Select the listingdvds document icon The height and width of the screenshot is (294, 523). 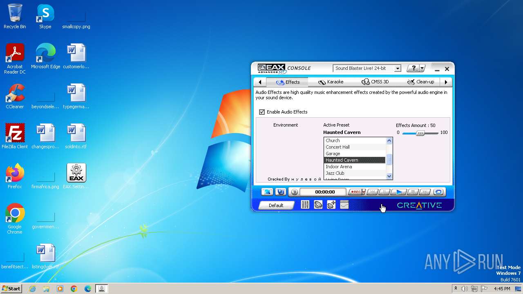[x=45, y=256]
